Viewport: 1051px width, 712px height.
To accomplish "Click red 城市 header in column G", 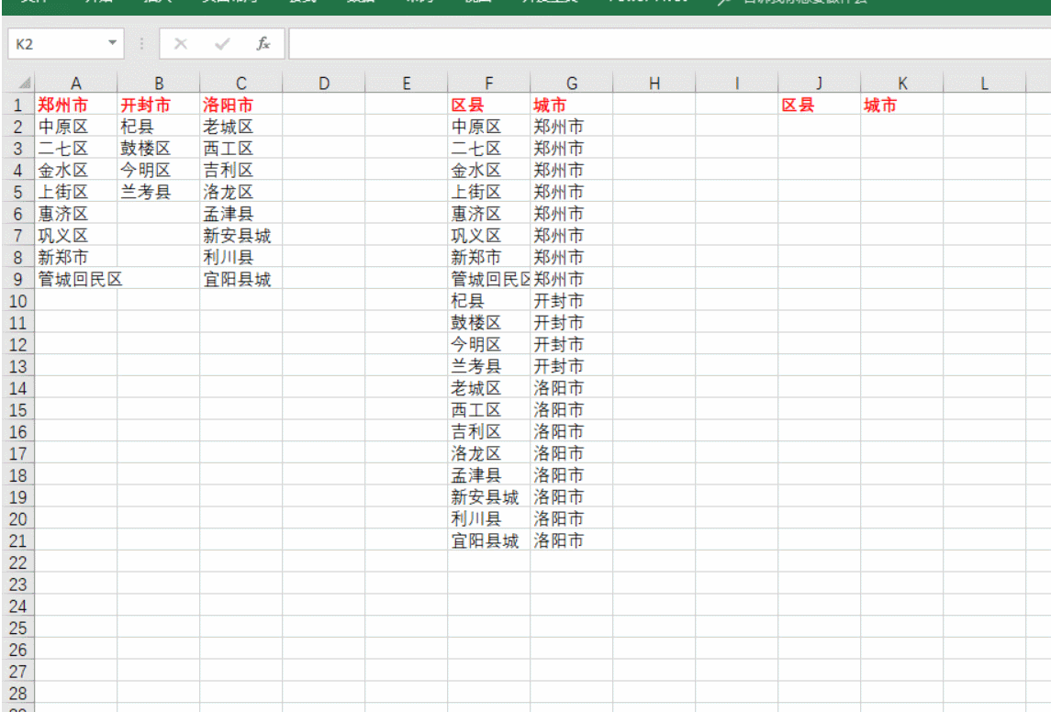I will click(572, 105).
